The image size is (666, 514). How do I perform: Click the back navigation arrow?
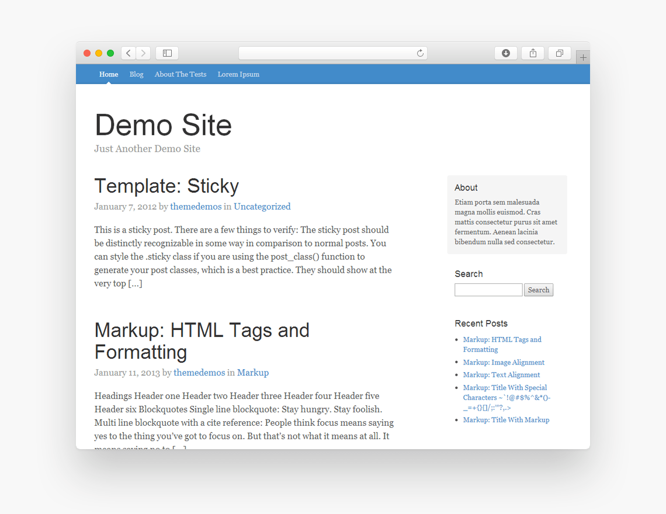point(128,53)
